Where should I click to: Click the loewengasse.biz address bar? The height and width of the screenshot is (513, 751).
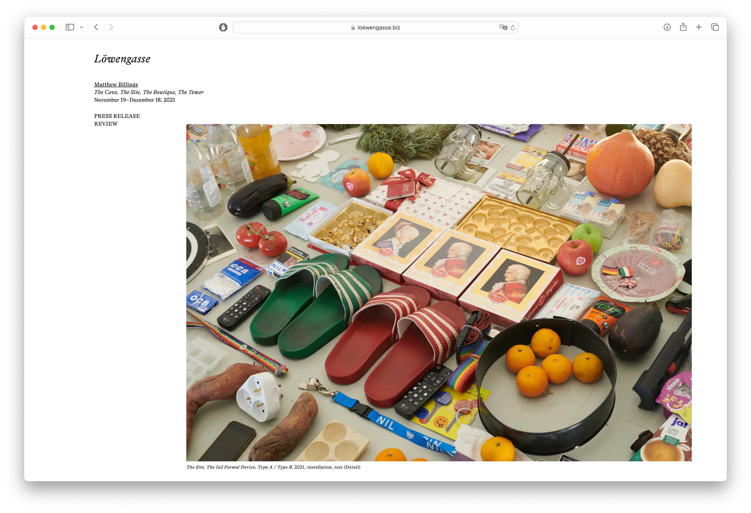(378, 28)
